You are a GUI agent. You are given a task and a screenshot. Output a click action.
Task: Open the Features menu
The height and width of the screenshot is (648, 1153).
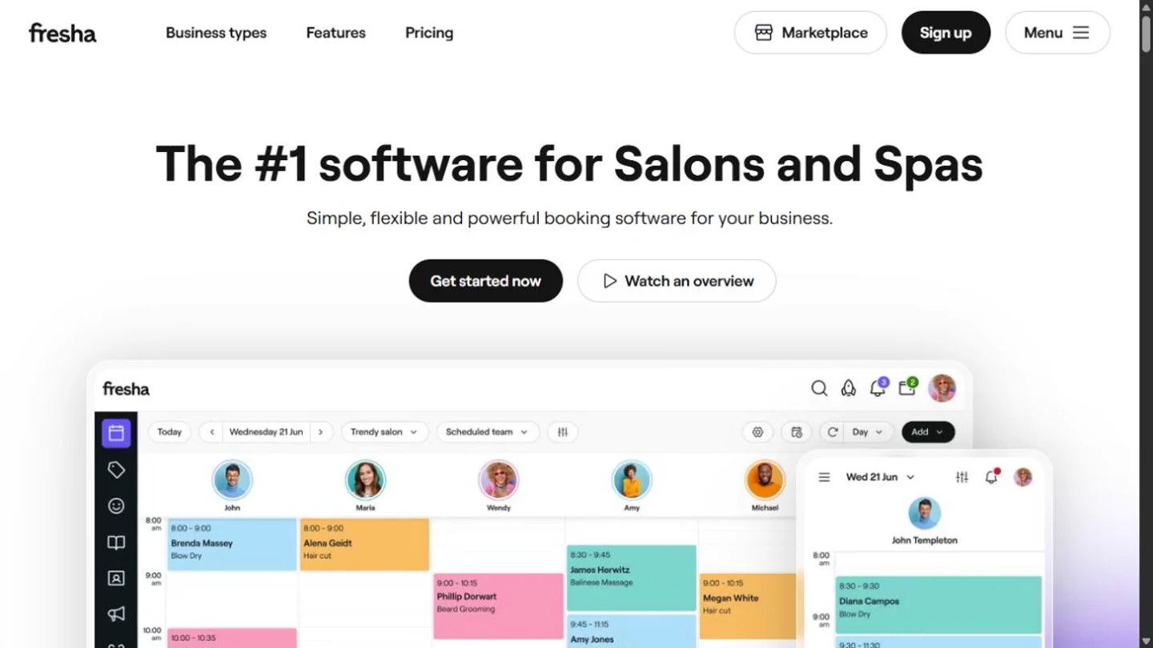pos(335,33)
